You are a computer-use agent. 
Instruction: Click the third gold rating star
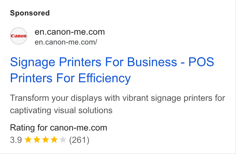click(x=46, y=140)
